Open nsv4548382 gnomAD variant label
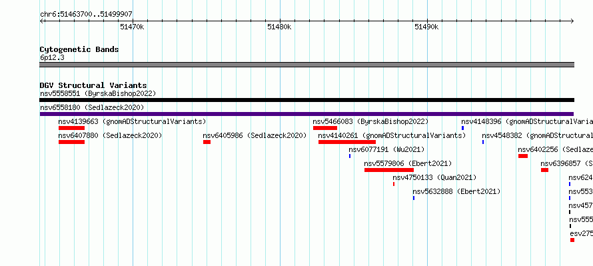The width and height of the screenshot is (593, 266). tap(538, 135)
